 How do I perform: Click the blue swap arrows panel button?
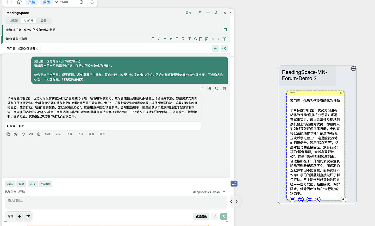pyautogui.click(x=234, y=184)
